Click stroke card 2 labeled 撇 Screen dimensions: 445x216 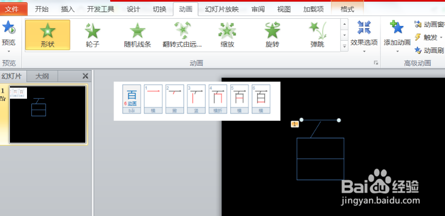tap(175, 99)
